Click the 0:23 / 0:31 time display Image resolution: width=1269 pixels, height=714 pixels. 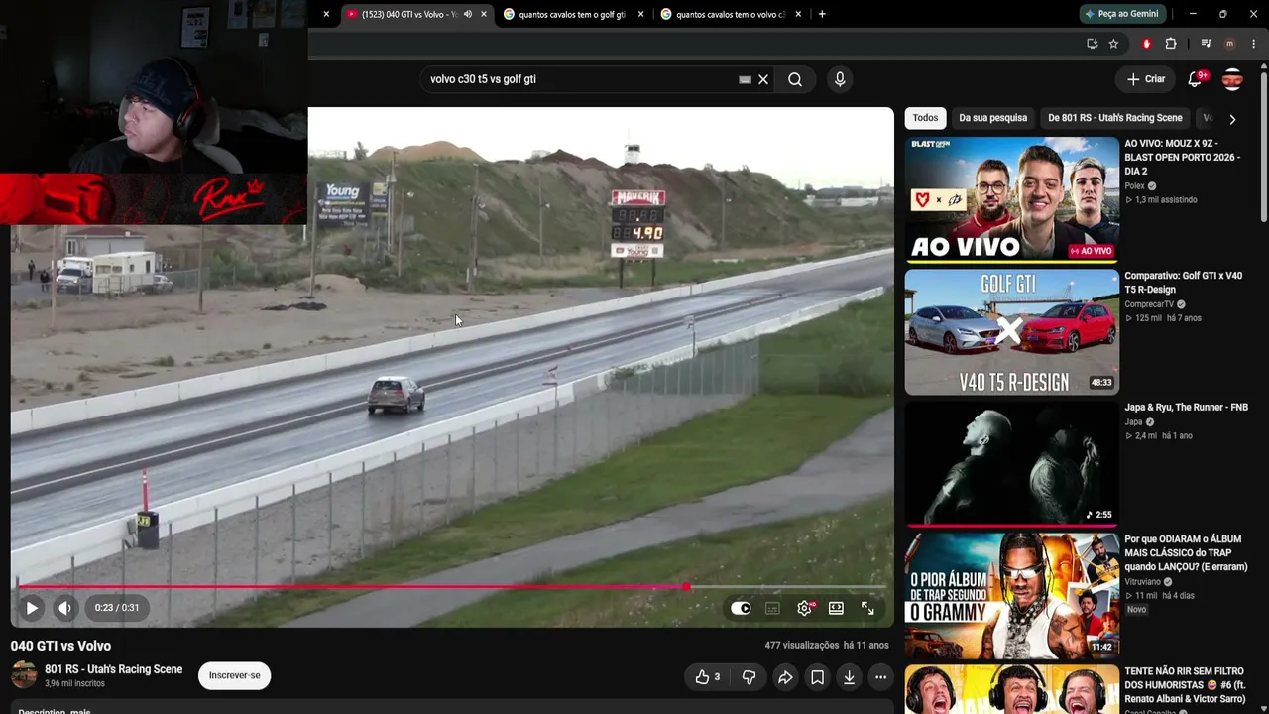(x=117, y=608)
